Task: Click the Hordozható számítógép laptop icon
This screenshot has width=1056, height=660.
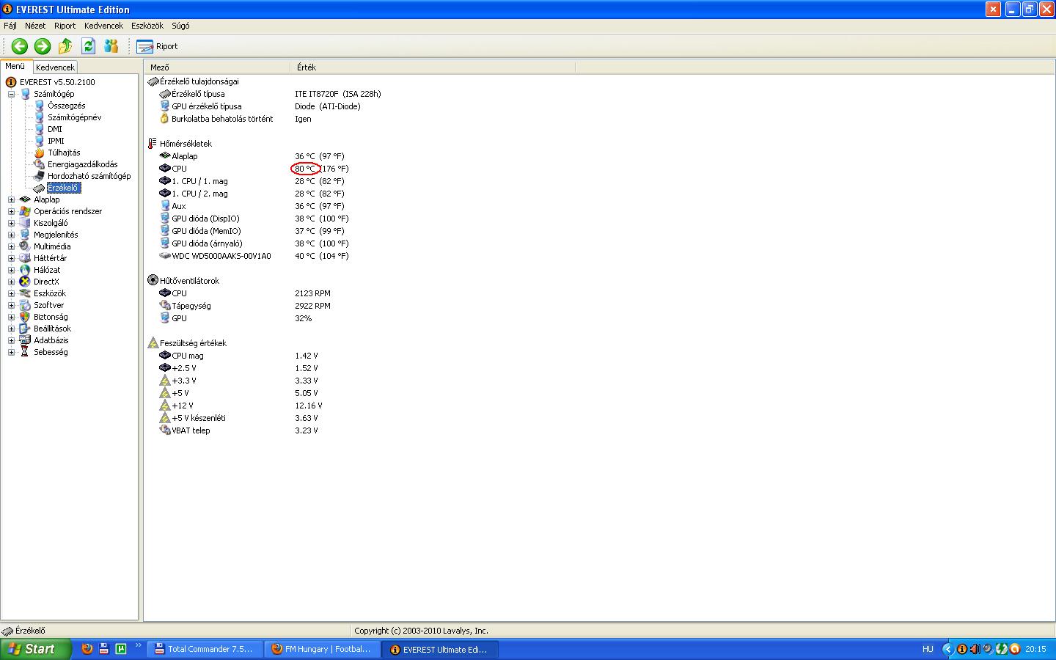Action: [39, 176]
